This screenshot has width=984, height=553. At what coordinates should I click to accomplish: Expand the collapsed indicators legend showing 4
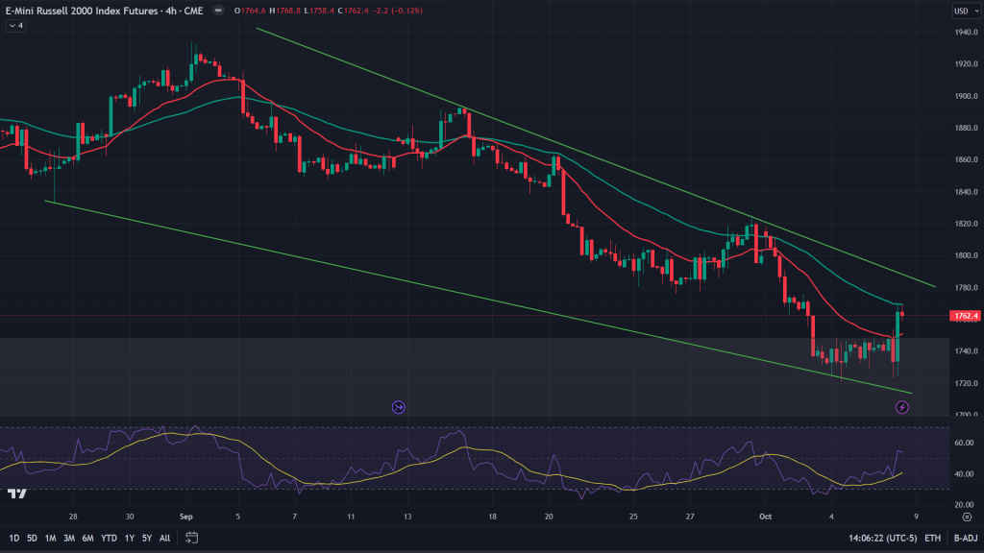[15, 25]
